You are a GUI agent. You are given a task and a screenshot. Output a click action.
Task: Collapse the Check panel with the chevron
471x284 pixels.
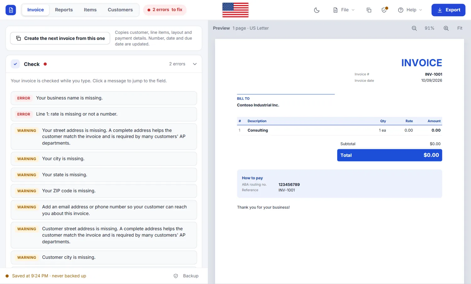click(195, 64)
